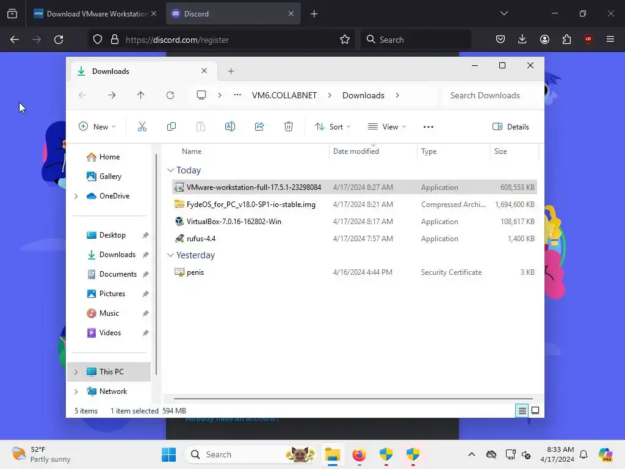Image resolution: width=625 pixels, height=469 pixels.
Task: Click the Firefox icon on taskbar
Action: pos(359,454)
